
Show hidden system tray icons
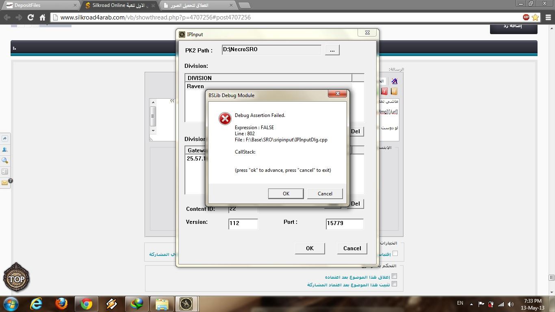tap(471, 304)
